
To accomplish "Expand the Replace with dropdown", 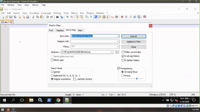I will 117,41.
